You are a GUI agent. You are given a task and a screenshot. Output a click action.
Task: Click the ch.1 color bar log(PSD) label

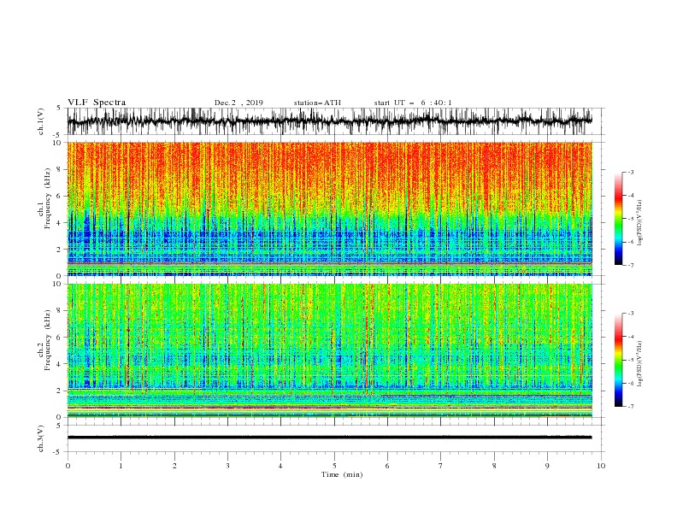(640, 223)
